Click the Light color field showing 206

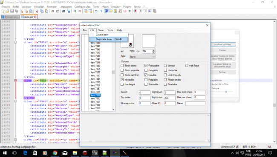pos(170,98)
